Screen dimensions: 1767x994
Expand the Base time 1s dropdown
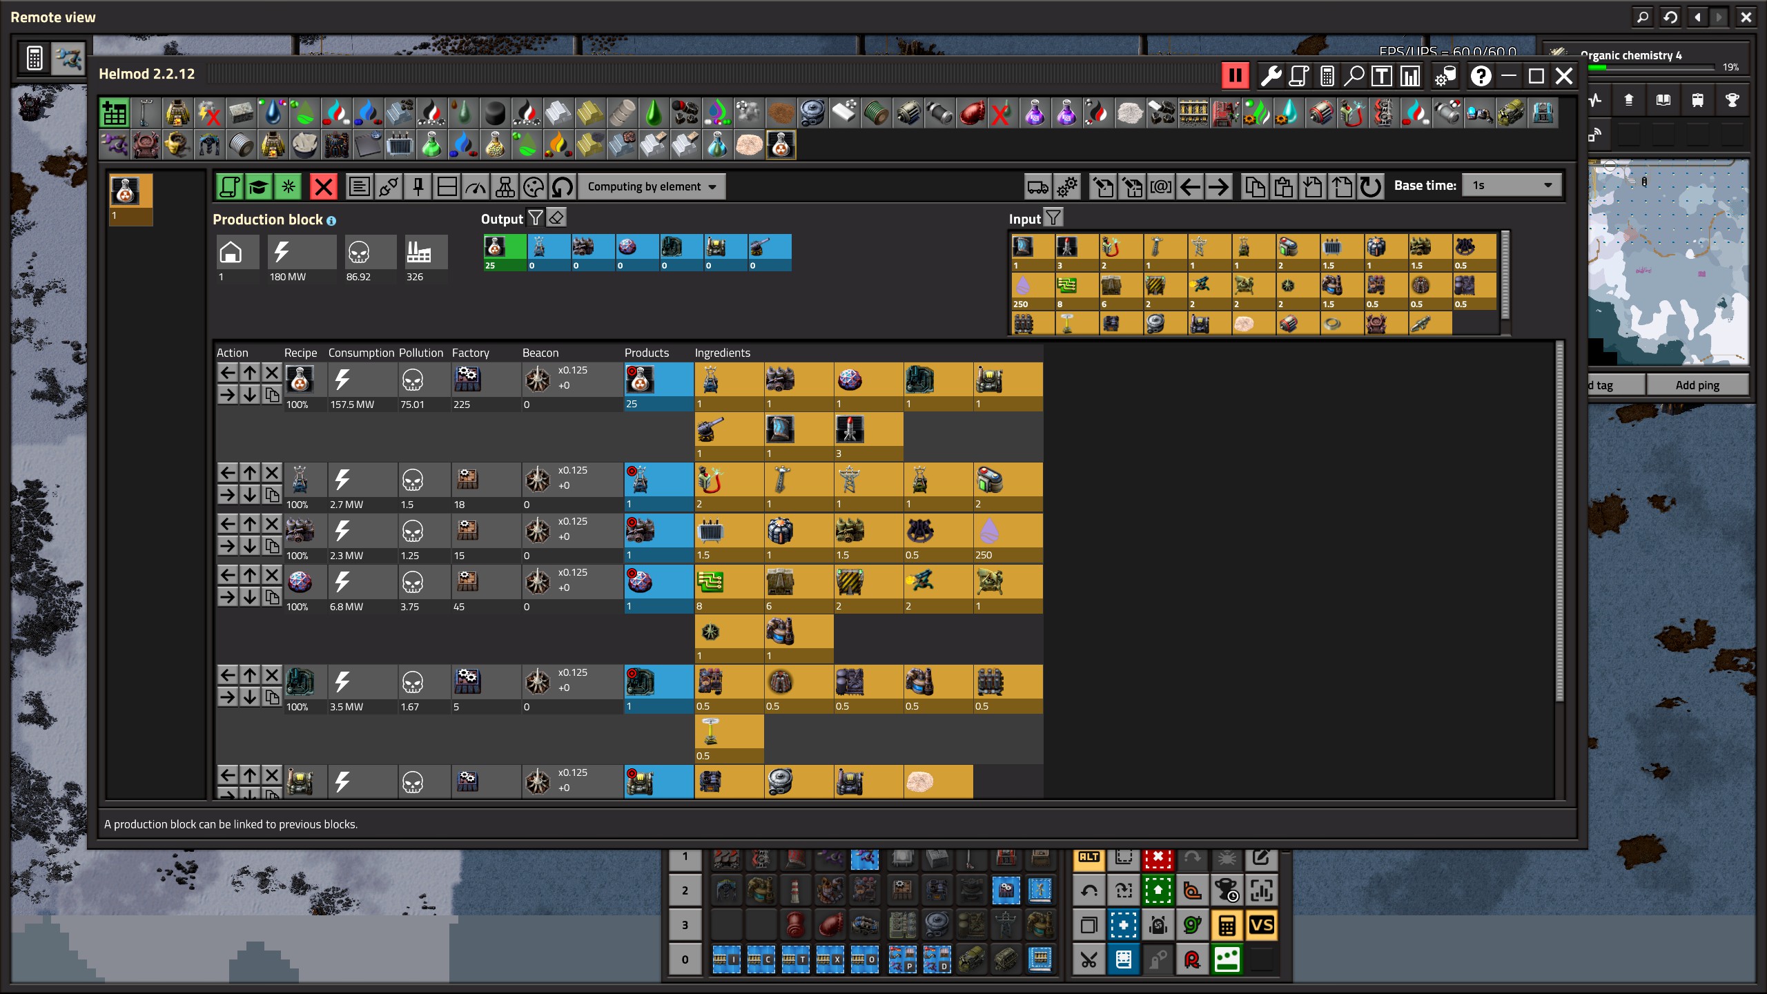(x=1512, y=185)
